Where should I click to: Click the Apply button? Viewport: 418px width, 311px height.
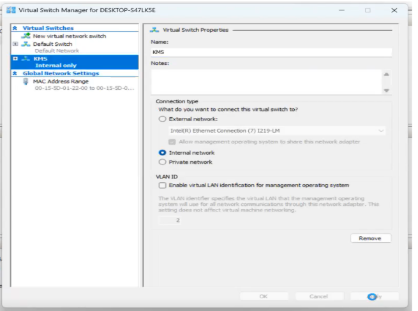click(x=375, y=296)
